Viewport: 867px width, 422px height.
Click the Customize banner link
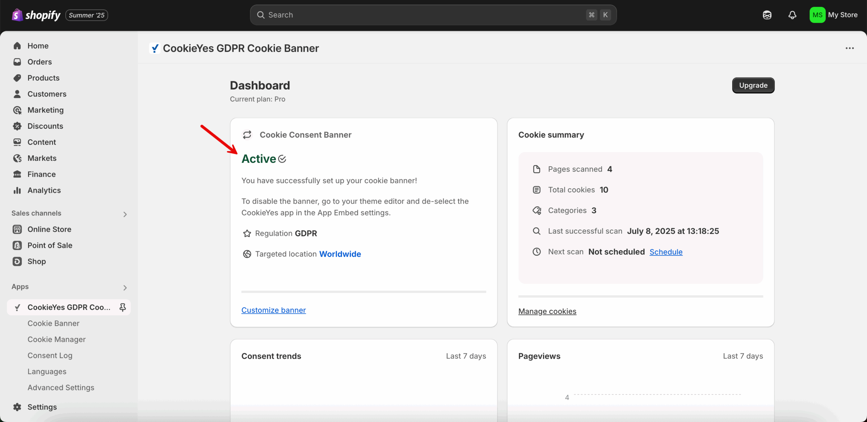point(274,310)
